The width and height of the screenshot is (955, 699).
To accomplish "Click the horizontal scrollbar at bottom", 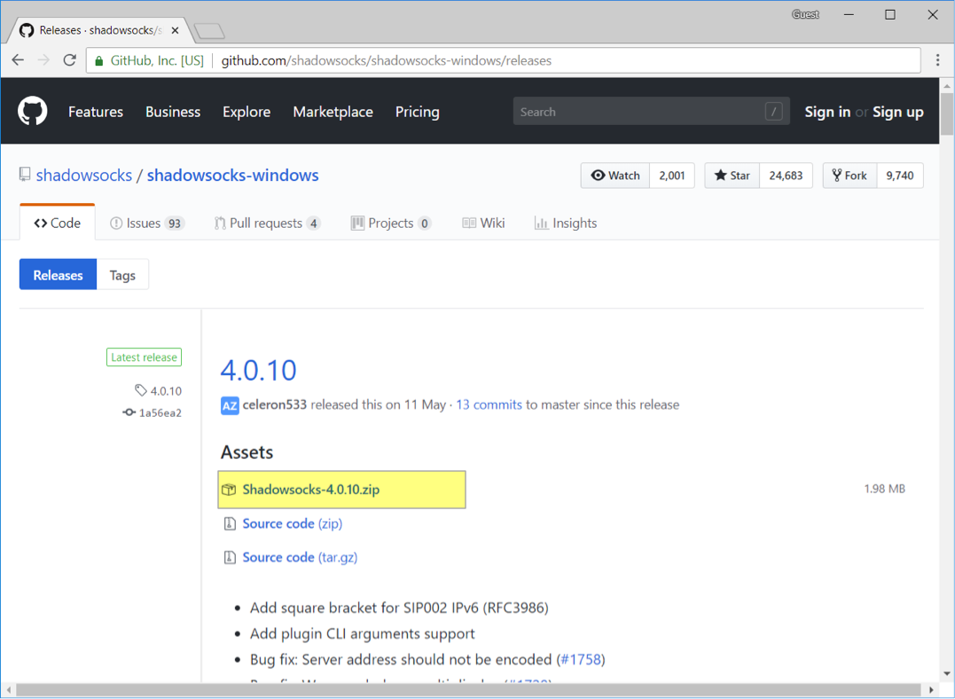I will (467, 690).
